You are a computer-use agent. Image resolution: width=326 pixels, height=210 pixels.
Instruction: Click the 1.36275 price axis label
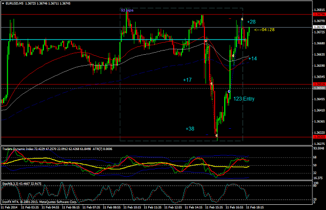(x=319, y=144)
